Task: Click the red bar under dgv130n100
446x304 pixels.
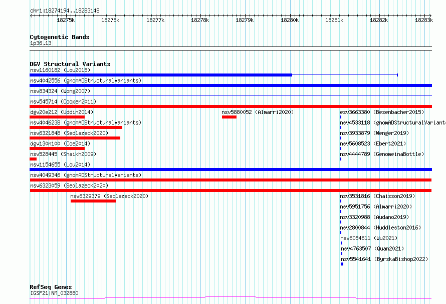Action: pyautogui.click(x=57, y=148)
